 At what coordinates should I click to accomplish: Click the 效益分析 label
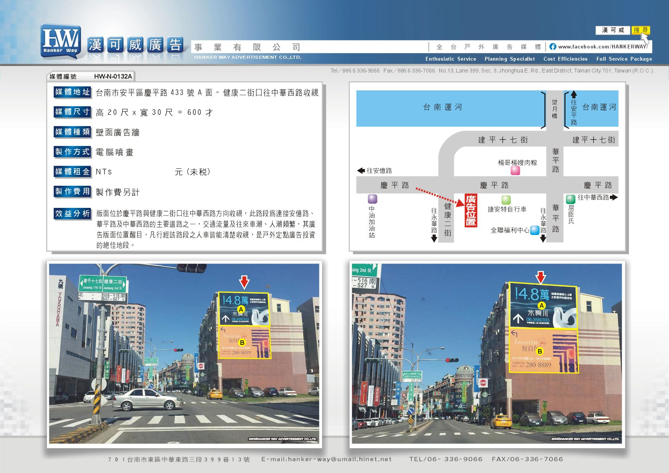[73, 214]
